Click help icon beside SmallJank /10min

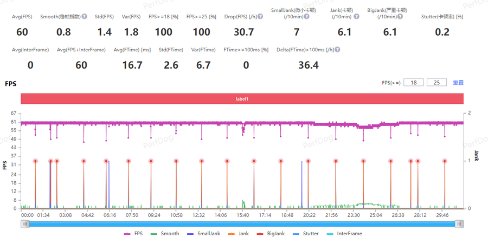point(307,17)
